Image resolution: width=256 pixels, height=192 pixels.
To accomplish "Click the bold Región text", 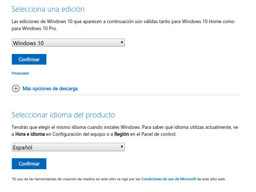I will (122, 134).
